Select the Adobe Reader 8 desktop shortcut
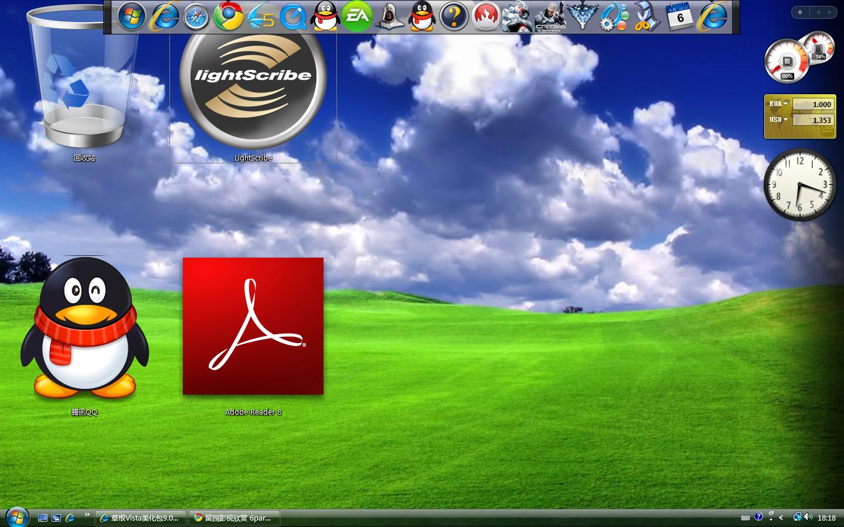Screen dimensions: 844x527 [x=253, y=326]
